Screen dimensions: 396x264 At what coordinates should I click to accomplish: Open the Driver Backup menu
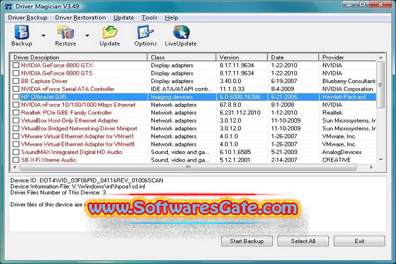point(28,18)
